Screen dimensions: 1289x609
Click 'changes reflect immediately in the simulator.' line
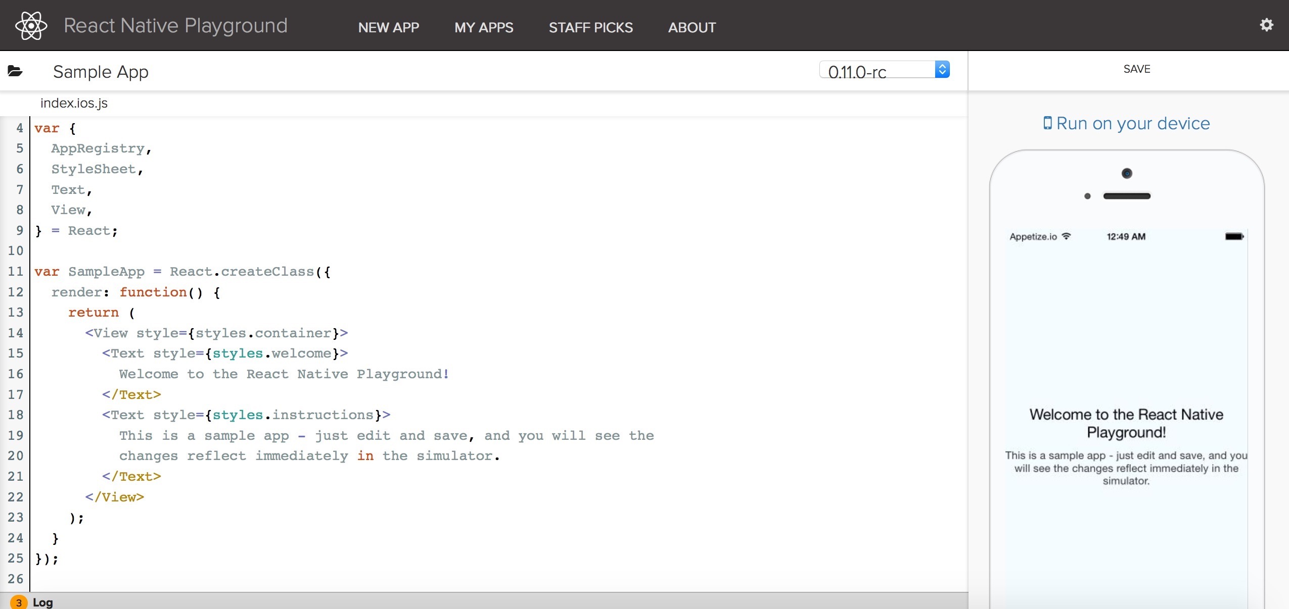[x=309, y=456]
